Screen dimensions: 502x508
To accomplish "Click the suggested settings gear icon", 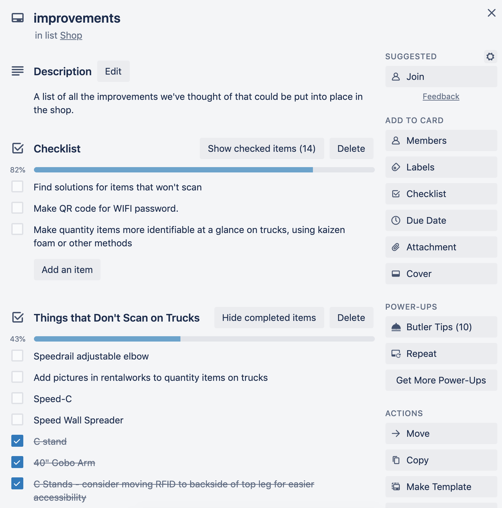I will click(x=490, y=57).
